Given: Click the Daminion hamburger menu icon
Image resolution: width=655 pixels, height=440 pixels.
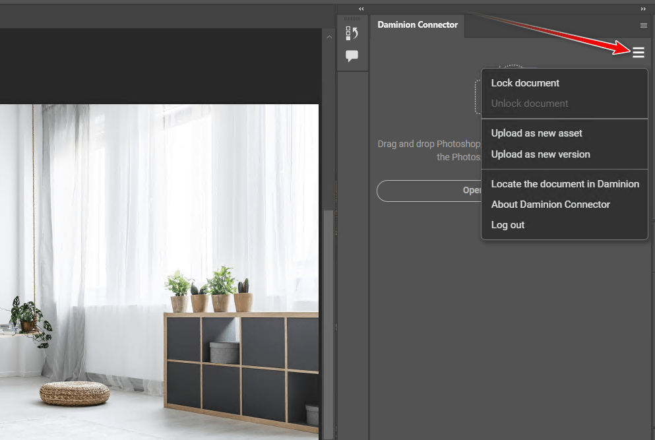Looking at the screenshot, I should click(x=638, y=53).
